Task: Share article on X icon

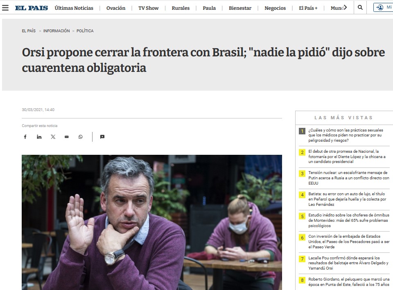Action: pyautogui.click(x=53, y=137)
